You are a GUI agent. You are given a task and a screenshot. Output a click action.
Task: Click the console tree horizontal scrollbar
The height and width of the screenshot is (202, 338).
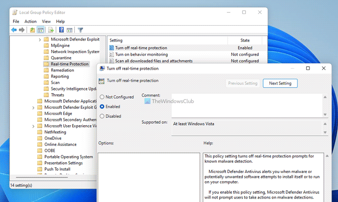pyautogui.click(x=42, y=177)
